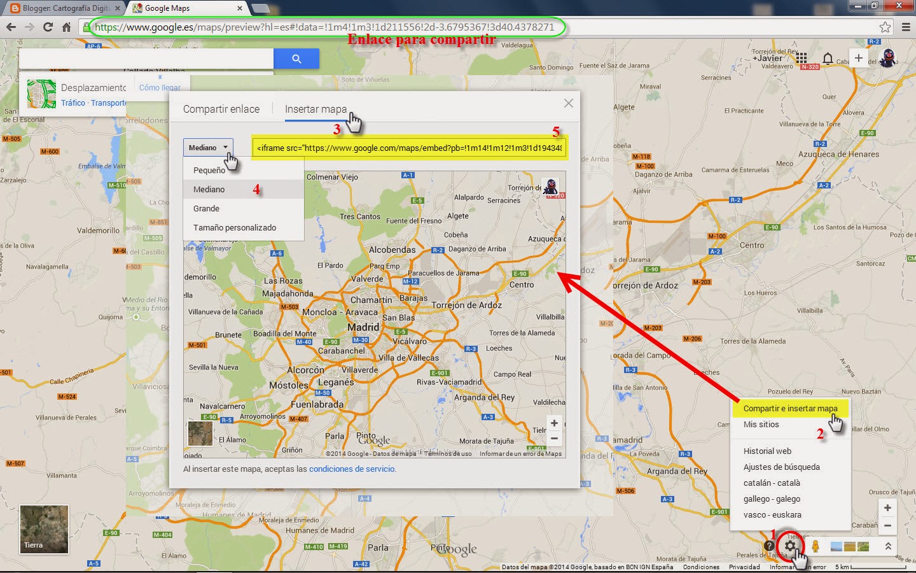Open the condiciones de servicio link
Viewport: 916px width, 573px height.
352,469
